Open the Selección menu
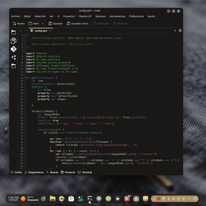 tap(40, 16)
